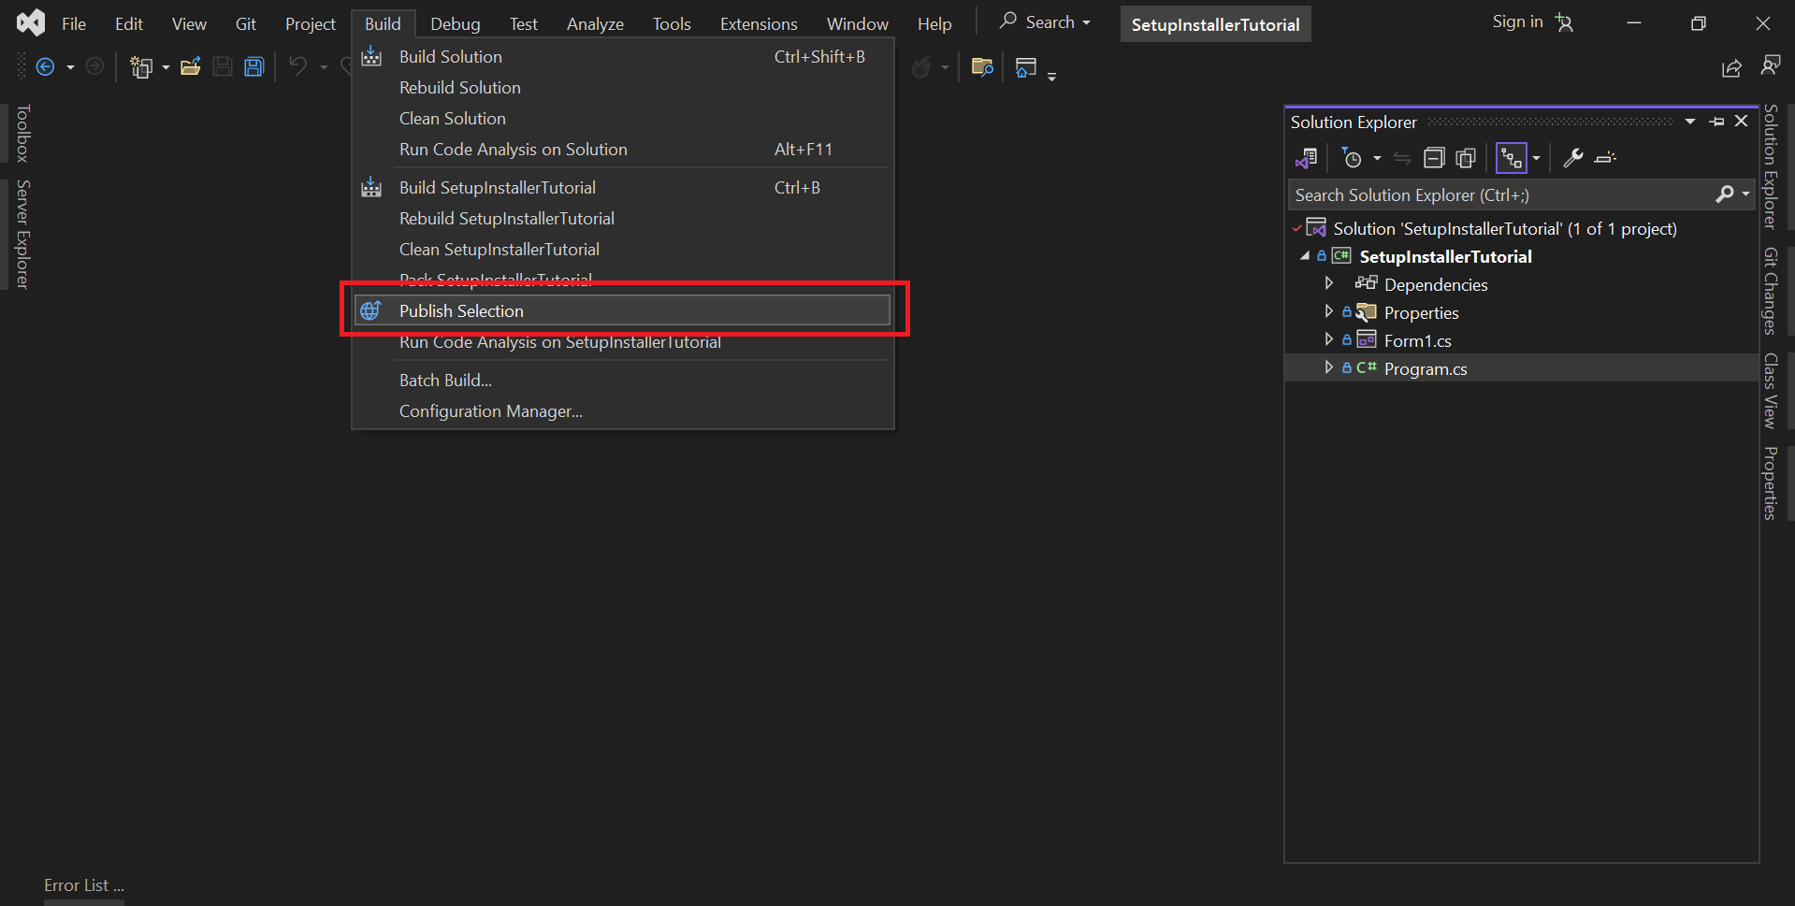Open the Solution Explorer window options dropdown
The height and width of the screenshot is (906, 1795).
point(1690,122)
